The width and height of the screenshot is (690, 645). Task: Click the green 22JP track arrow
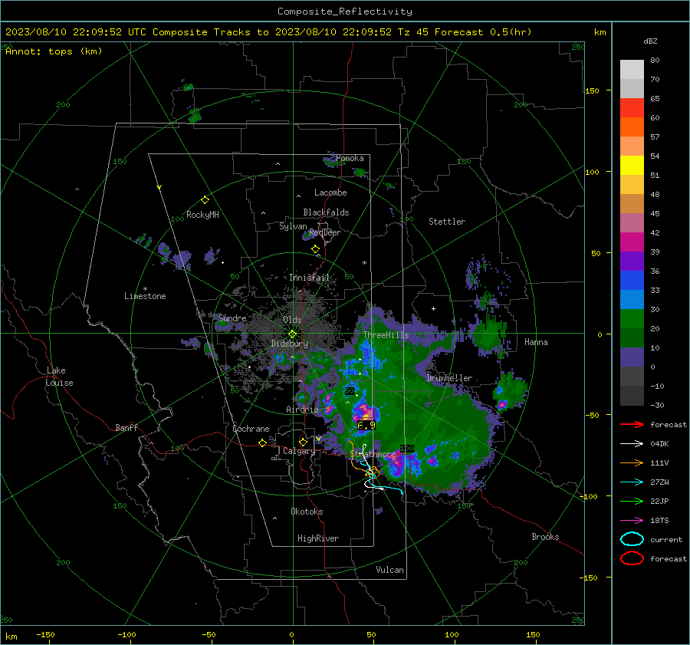(x=632, y=501)
